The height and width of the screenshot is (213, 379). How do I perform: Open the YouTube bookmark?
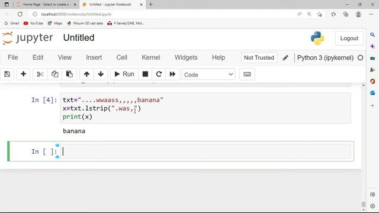pyautogui.click(x=33, y=23)
